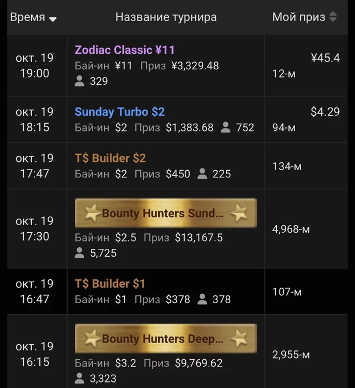The height and width of the screenshot is (388, 355).
Task: Click the player icon beside 5,725
Action: pyautogui.click(x=80, y=253)
